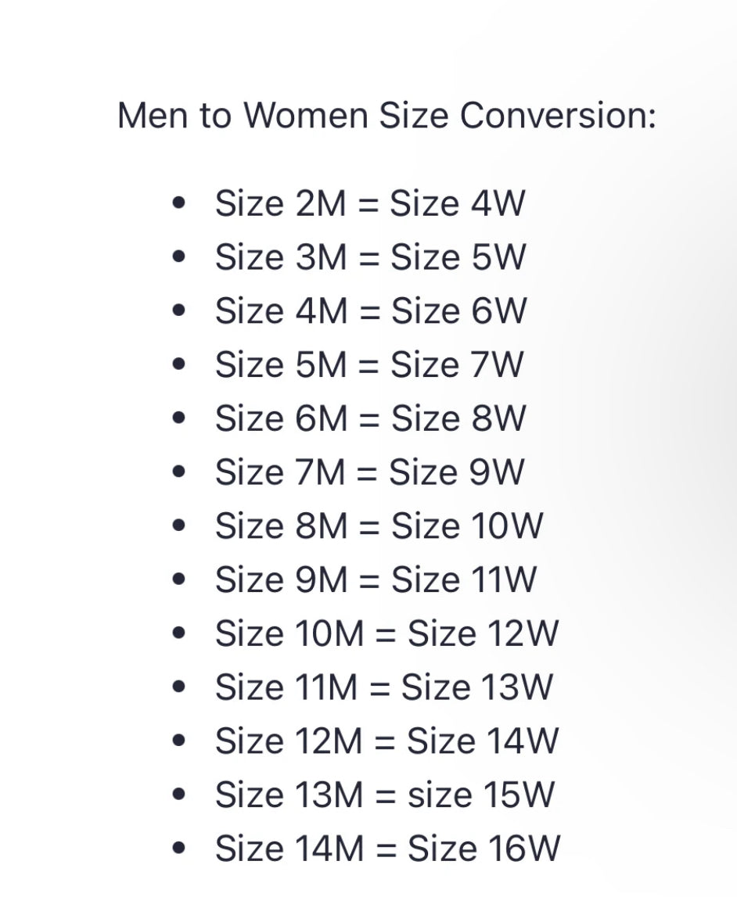Viewport: 737px width, 897px height.
Task: Select the Size 10M = Size 12W row
Action: click(x=386, y=633)
